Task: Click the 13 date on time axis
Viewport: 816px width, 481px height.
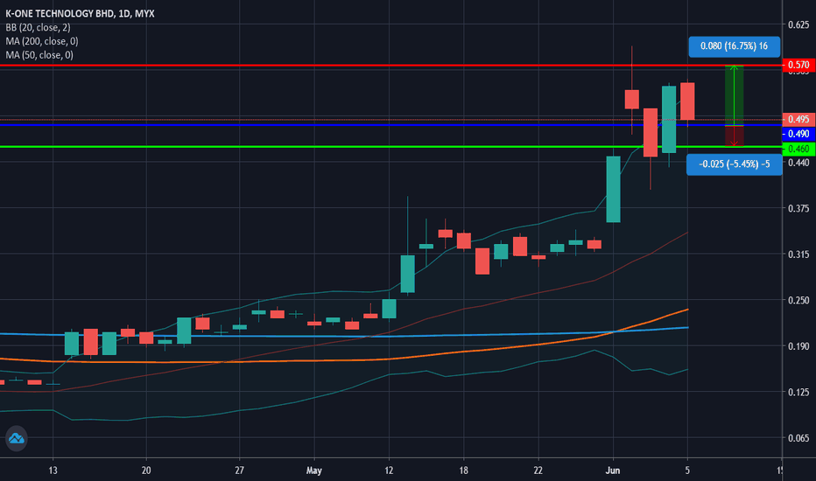Action: click(x=53, y=471)
